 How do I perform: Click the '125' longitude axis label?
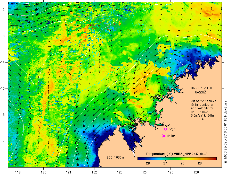tap(171, 172)
